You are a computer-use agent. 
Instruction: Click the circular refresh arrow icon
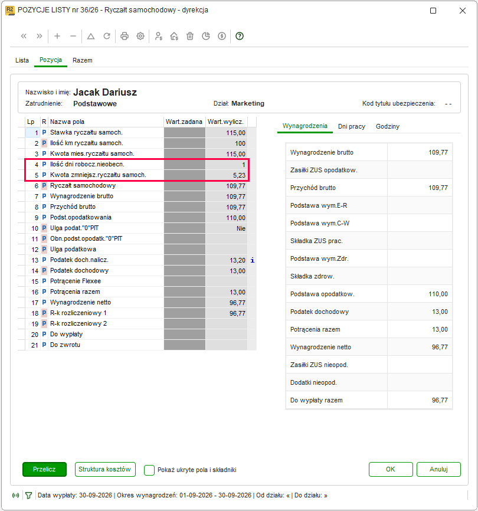pos(107,36)
